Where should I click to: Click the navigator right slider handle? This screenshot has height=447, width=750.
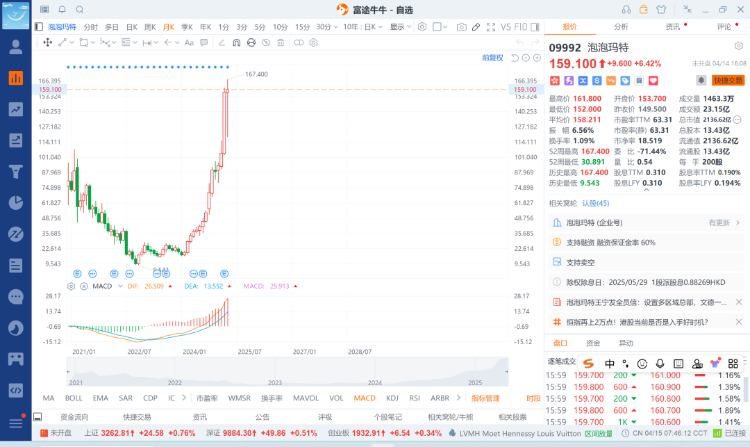(x=506, y=371)
